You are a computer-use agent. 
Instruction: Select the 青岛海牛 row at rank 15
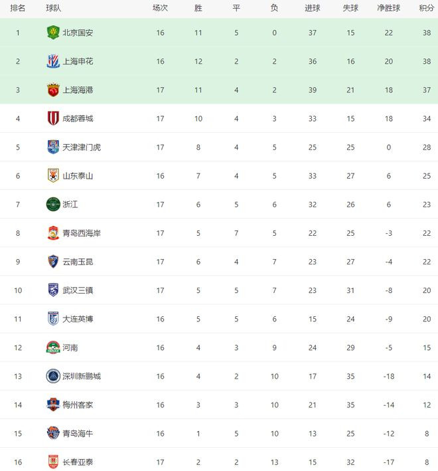(x=219, y=433)
